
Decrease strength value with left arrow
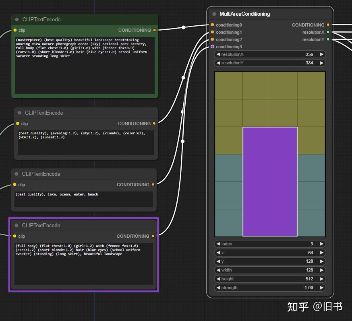coord(218,288)
